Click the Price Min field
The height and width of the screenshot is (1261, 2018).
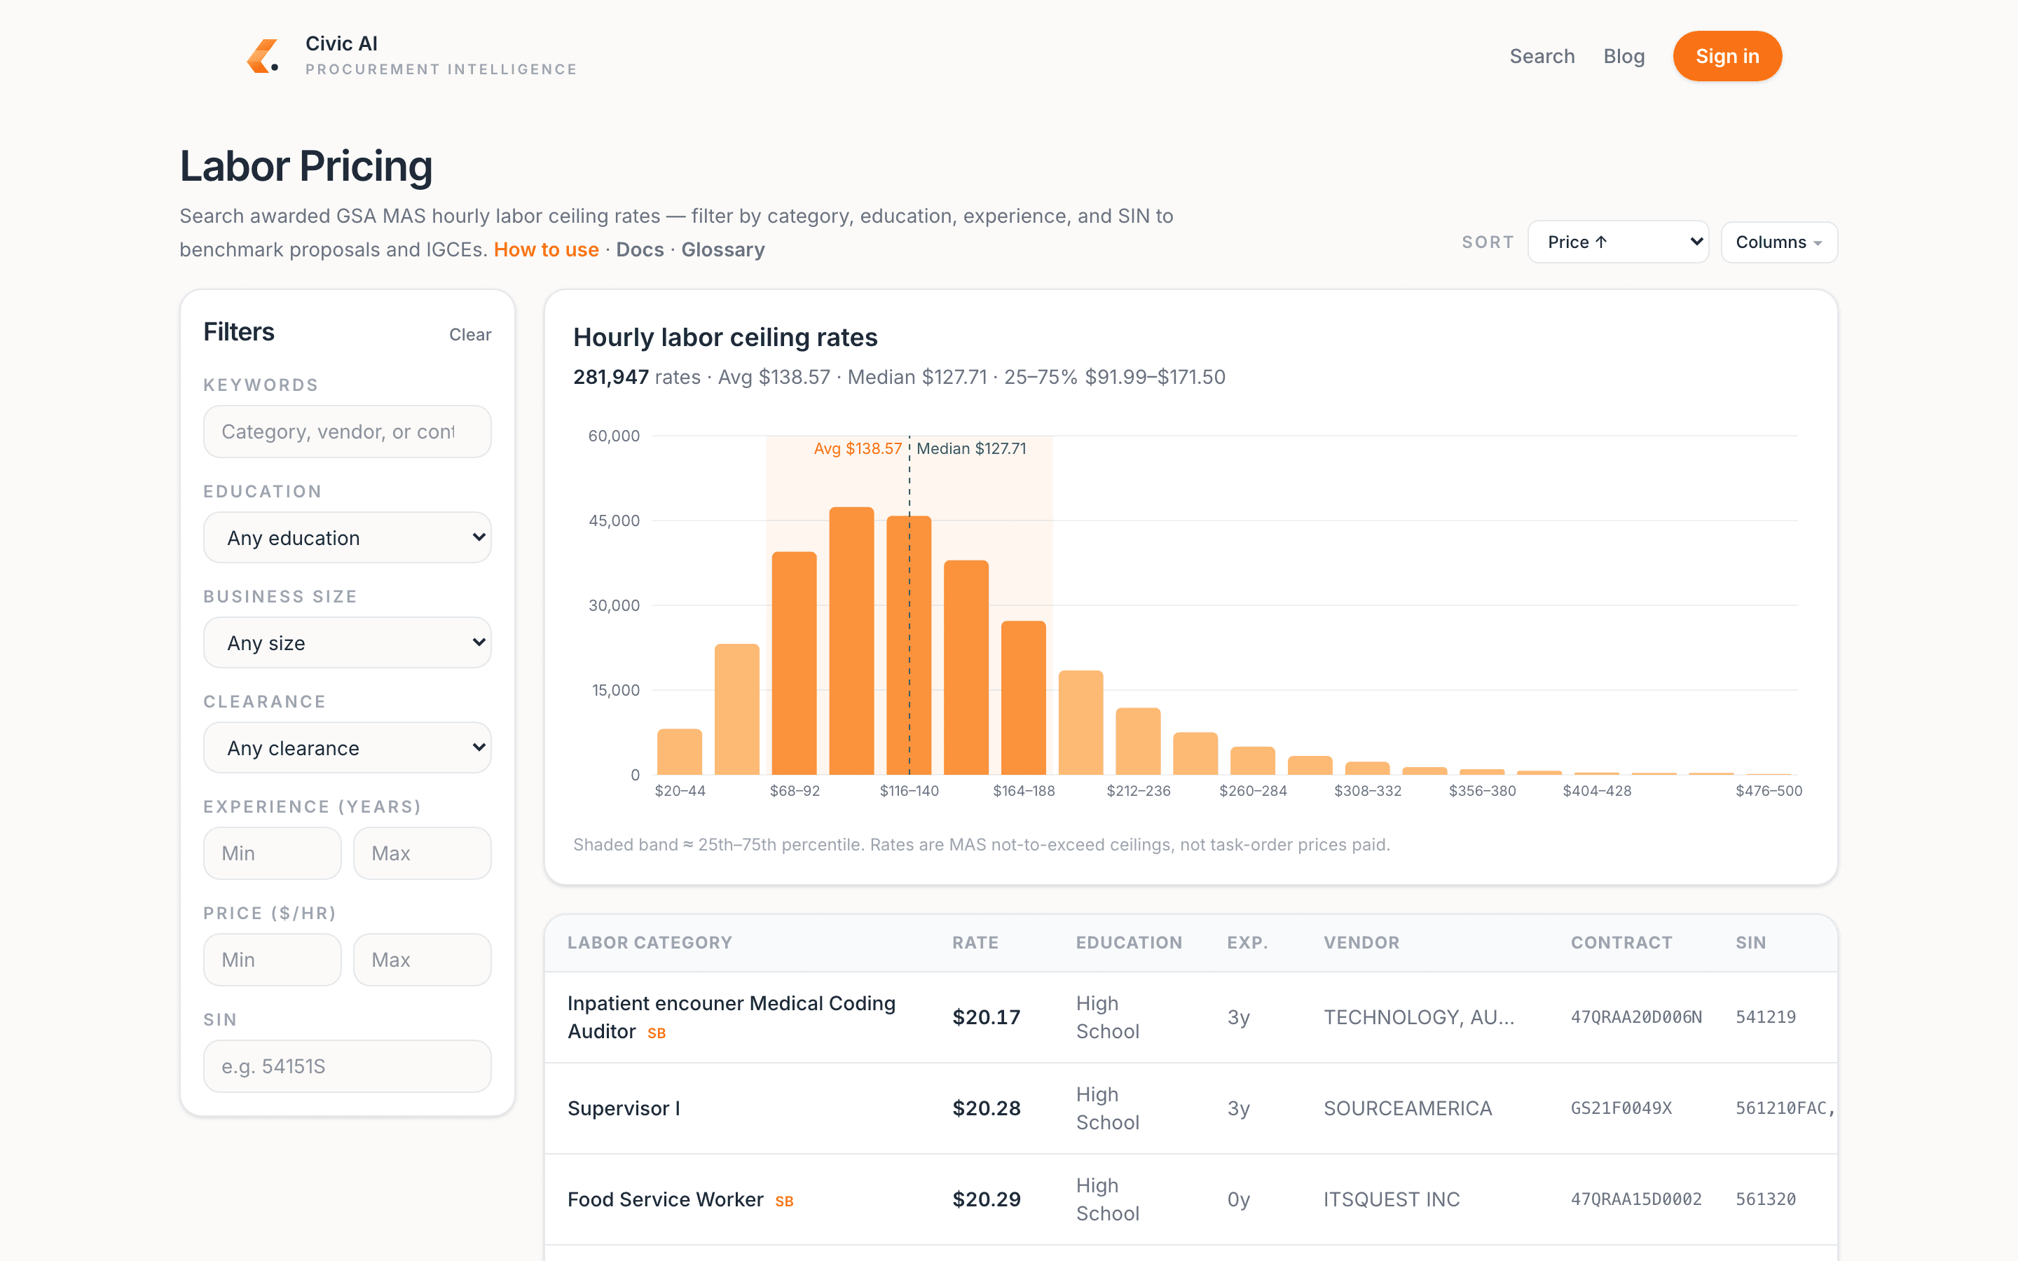point(272,959)
